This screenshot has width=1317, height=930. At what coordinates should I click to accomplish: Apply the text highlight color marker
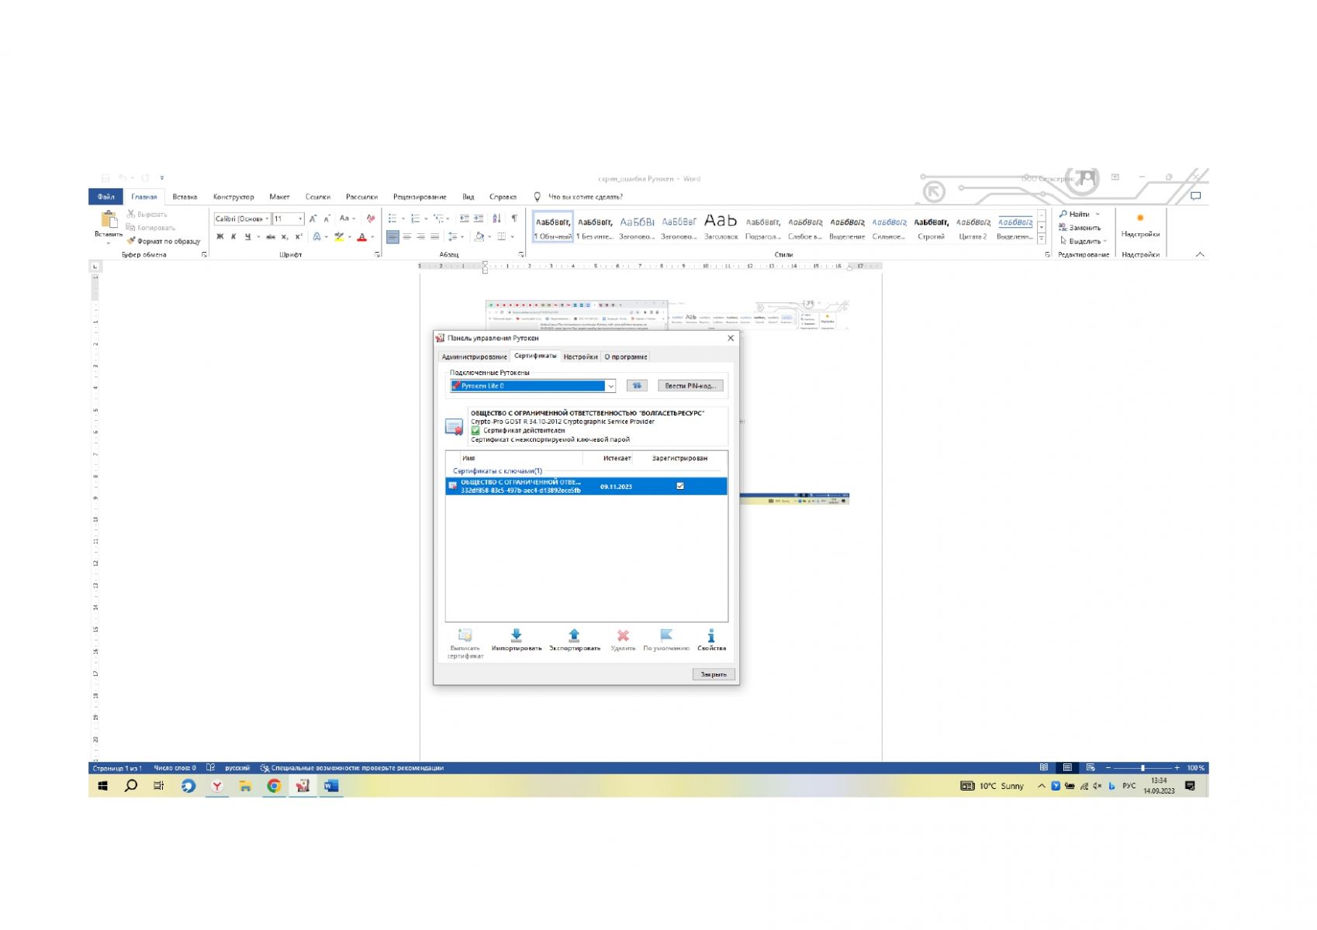[x=339, y=236]
